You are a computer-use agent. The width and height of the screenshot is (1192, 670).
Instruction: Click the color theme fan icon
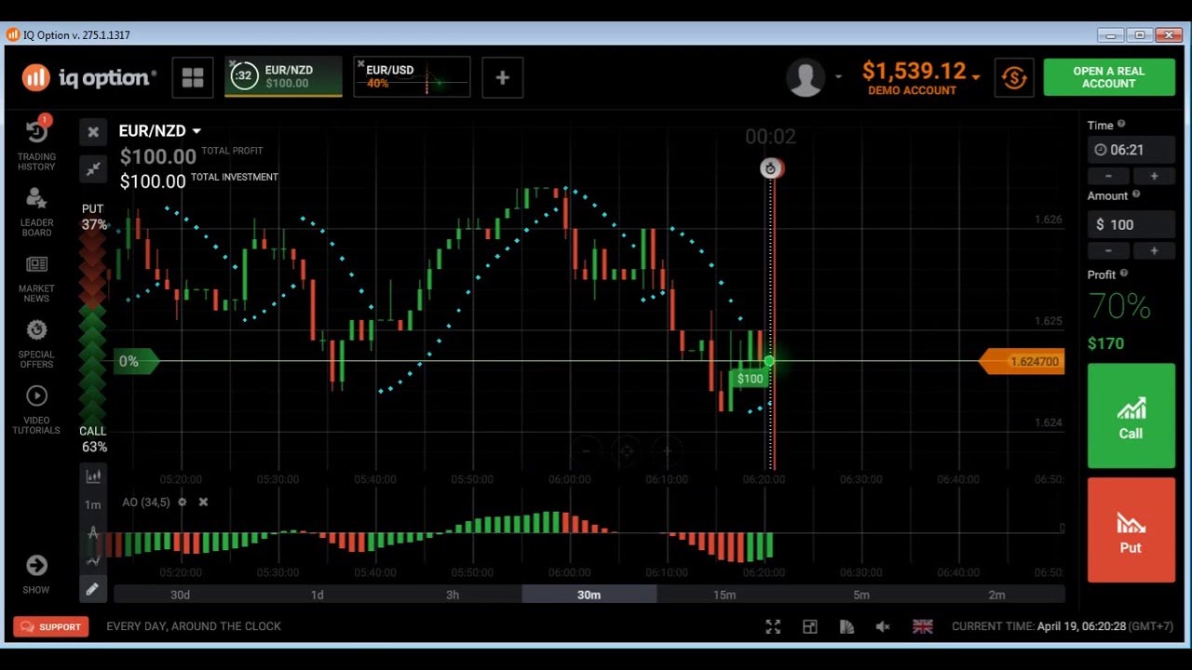click(847, 626)
